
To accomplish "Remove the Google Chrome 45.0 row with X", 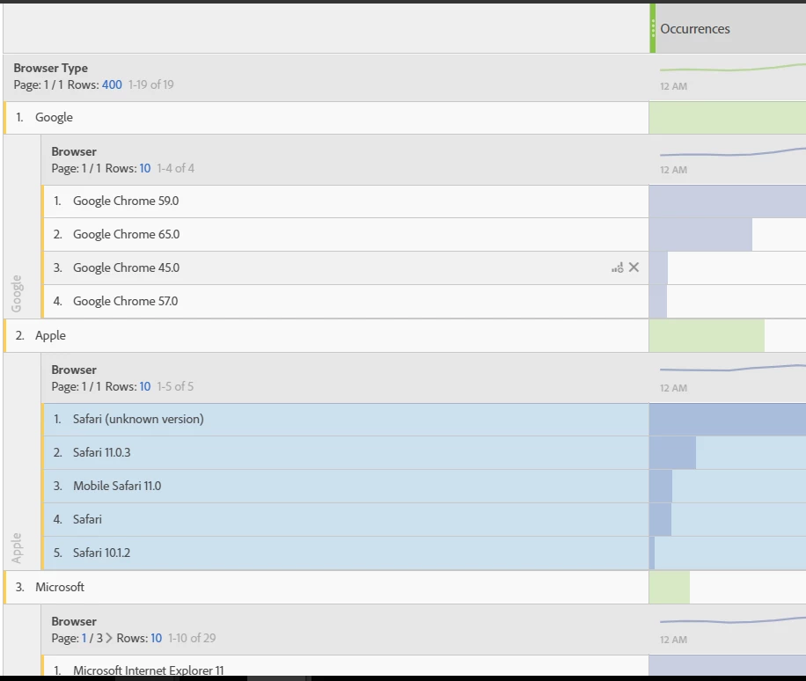I will (x=634, y=267).
